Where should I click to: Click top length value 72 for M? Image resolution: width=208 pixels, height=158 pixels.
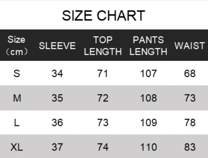point(103,98)
